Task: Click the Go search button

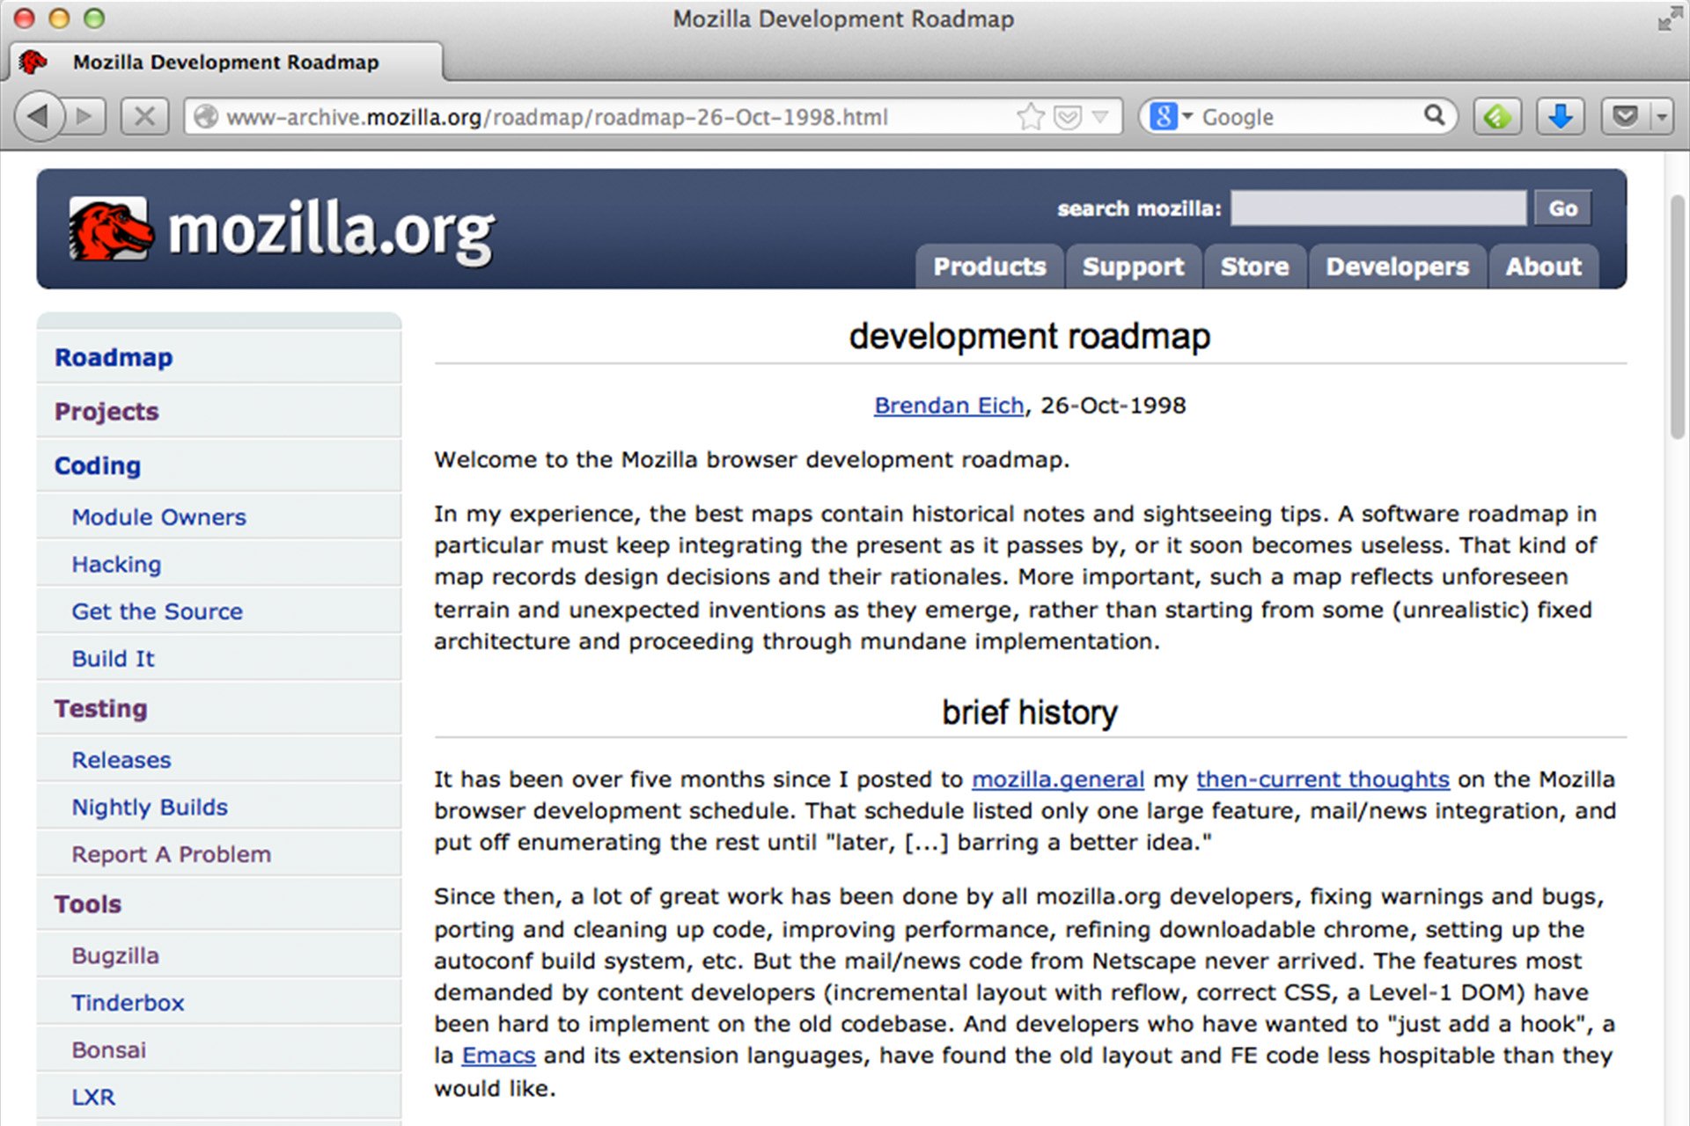Action: [x=1562, y=208]
